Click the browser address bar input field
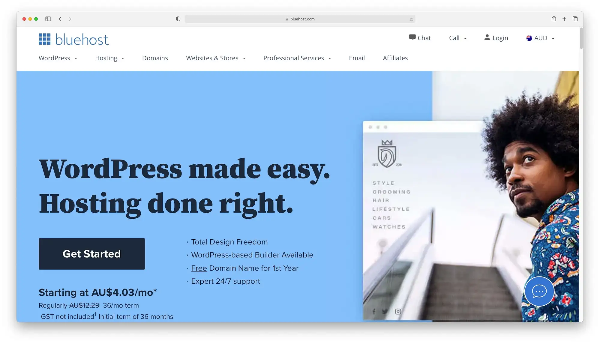The height and width of the screenshot is (344, 600). 300,19
